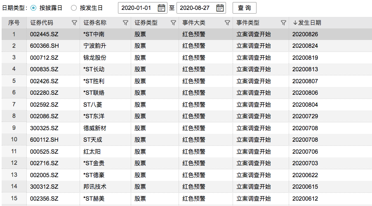Open filter for 事件类型 column
Screen dimensions: 372x206
click(283, 23)
